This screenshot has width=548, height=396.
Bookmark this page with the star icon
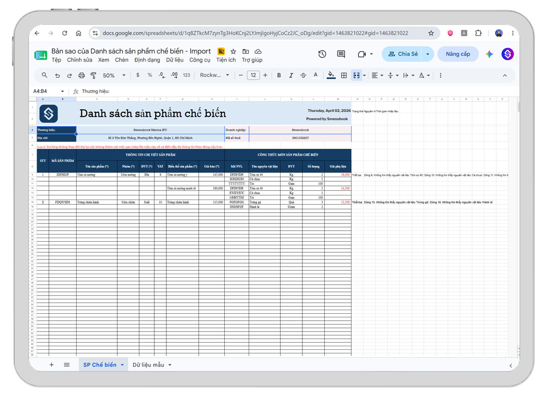431,33
